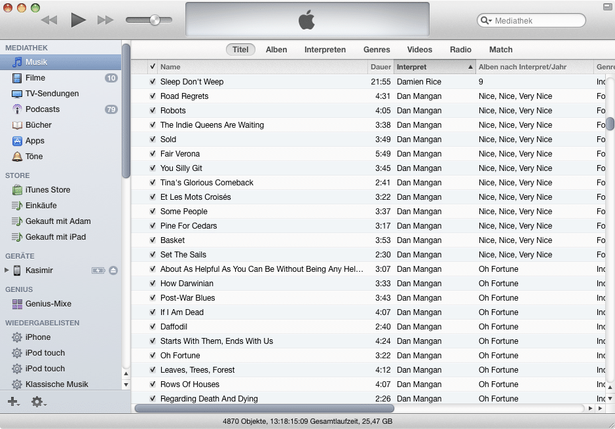Viewport: 615px width, 429px height.
Task: Click the sidebar scroll-down arrow
Action: point(126,384)
